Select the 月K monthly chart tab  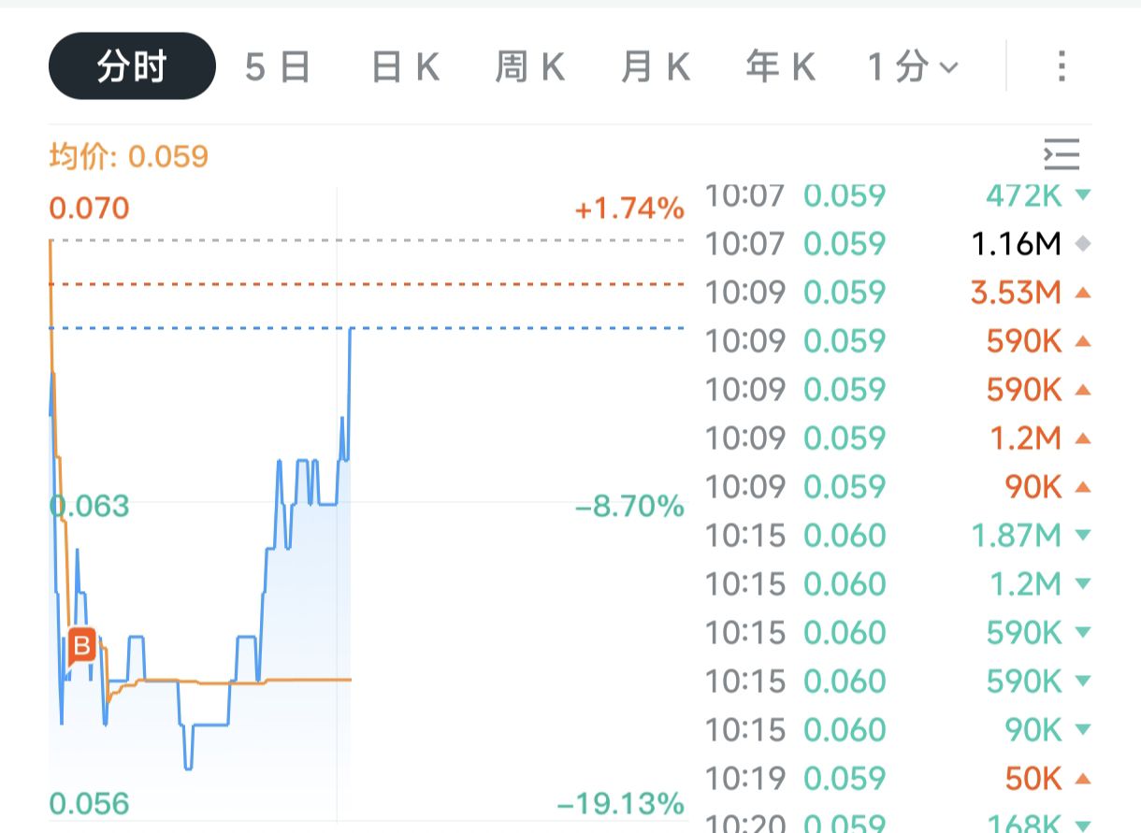pyautogui.click(x=655, y=66)
